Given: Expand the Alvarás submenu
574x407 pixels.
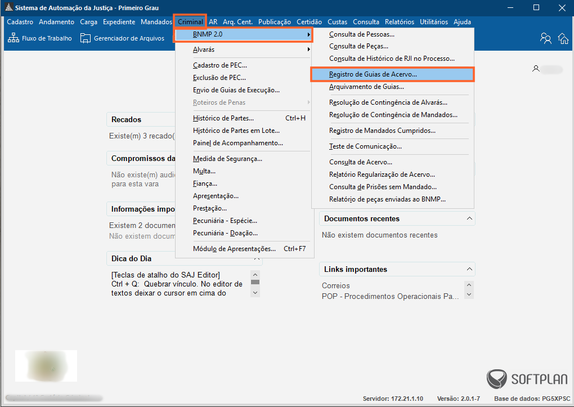Looking at the screenshot, I should tap(244, 50).
